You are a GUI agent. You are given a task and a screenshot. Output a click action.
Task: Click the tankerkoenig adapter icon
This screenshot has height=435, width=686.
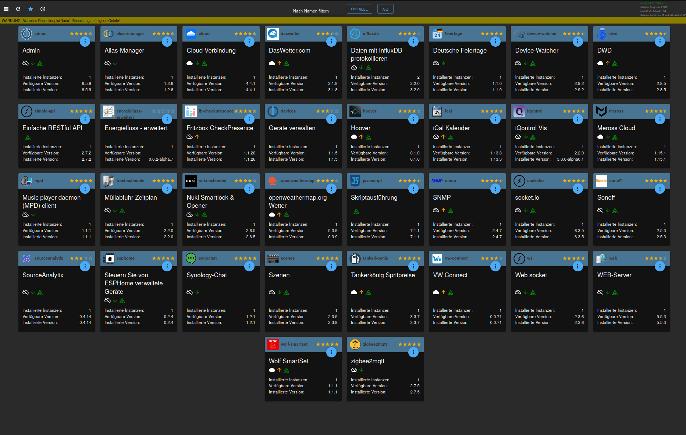tap(355, 258)
